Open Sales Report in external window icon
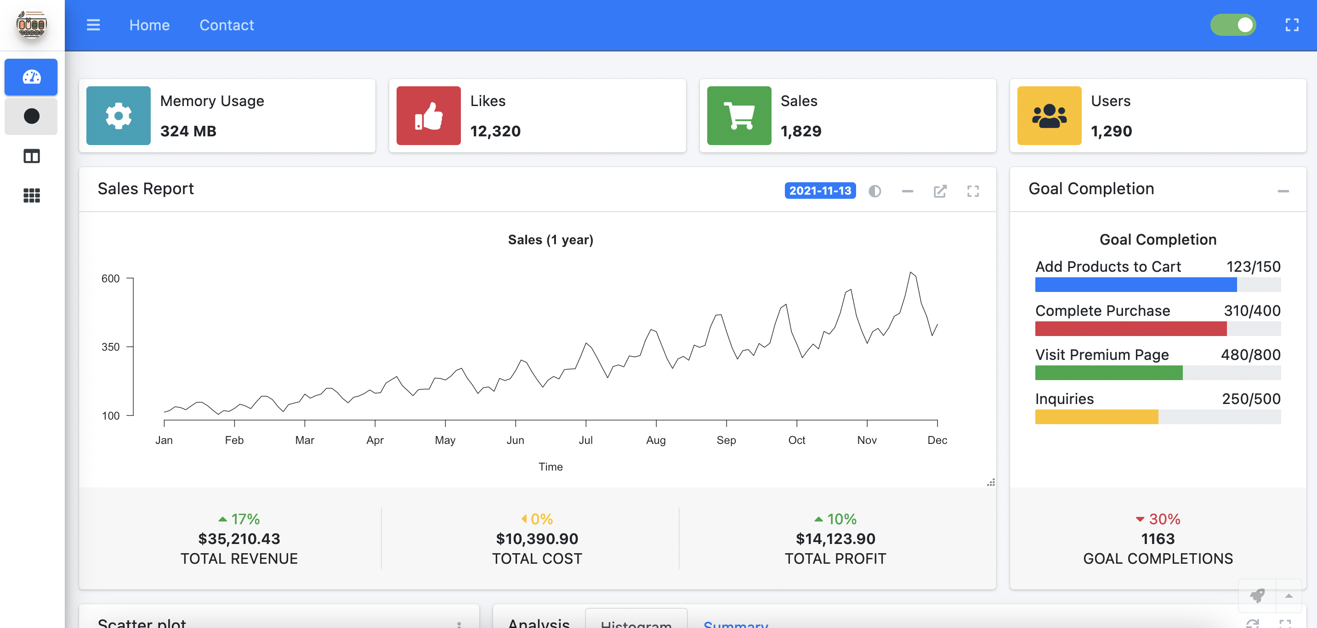Viewport: 1317px width, 628px height. (940, 191)
